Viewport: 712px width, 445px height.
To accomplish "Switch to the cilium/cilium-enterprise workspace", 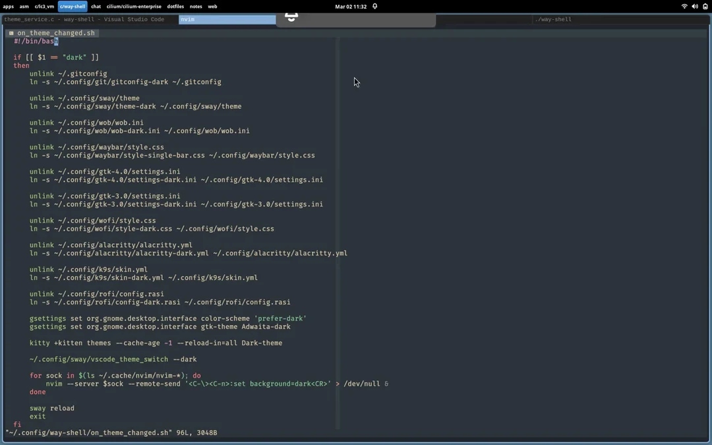I will pyautogui.click(x=135, y=7).
